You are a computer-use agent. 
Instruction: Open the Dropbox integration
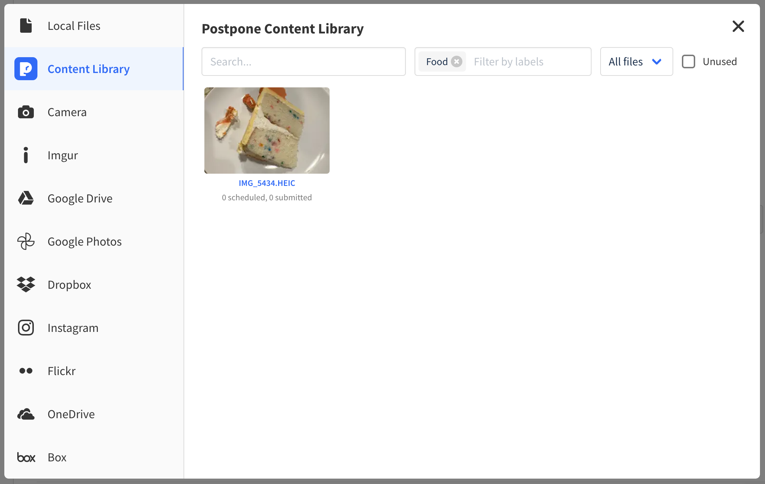pyautogui.click(x=26, y=284)
